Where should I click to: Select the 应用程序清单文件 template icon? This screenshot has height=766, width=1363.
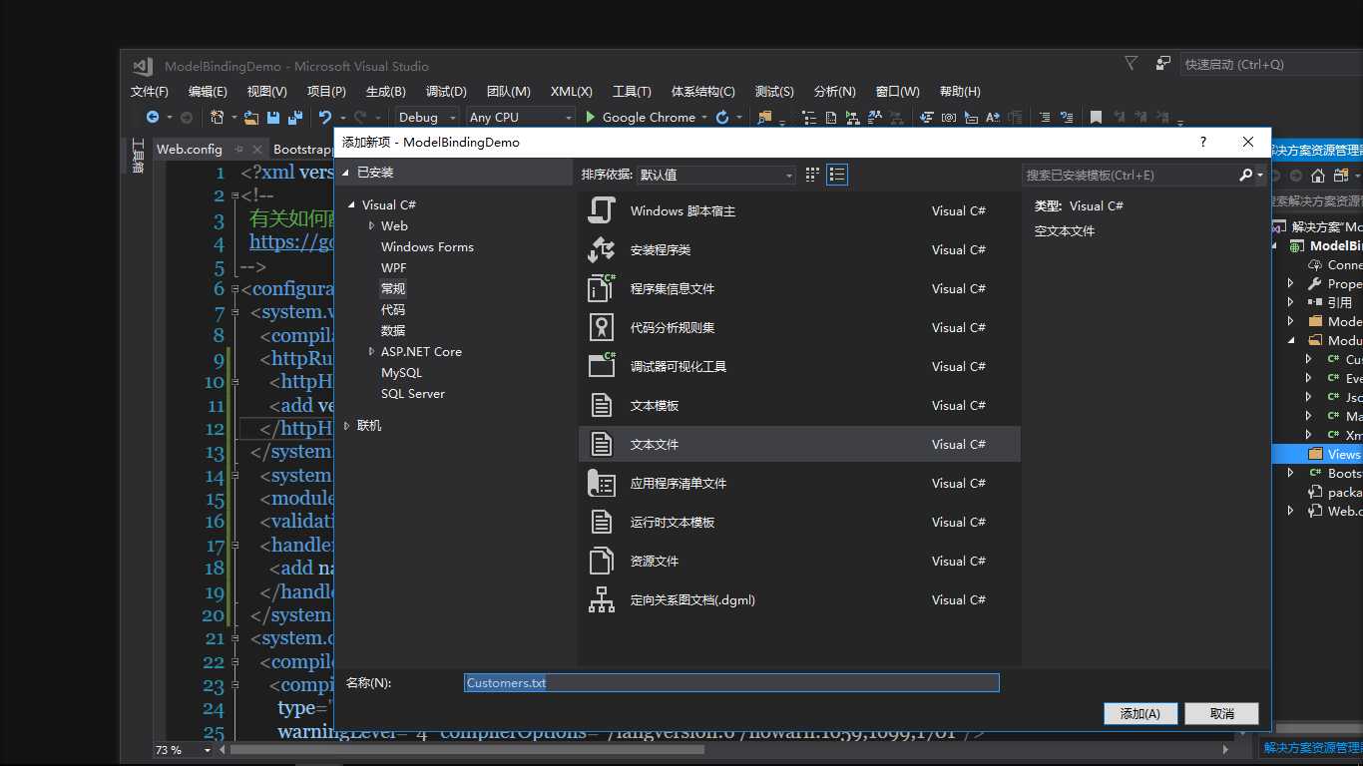point(602,483)
